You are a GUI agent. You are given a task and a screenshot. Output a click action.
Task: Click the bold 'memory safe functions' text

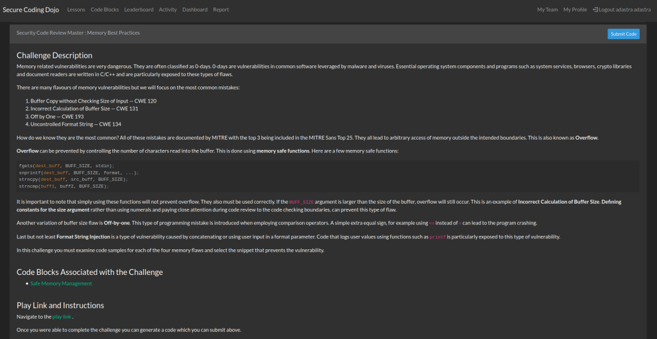pos(283,151)
